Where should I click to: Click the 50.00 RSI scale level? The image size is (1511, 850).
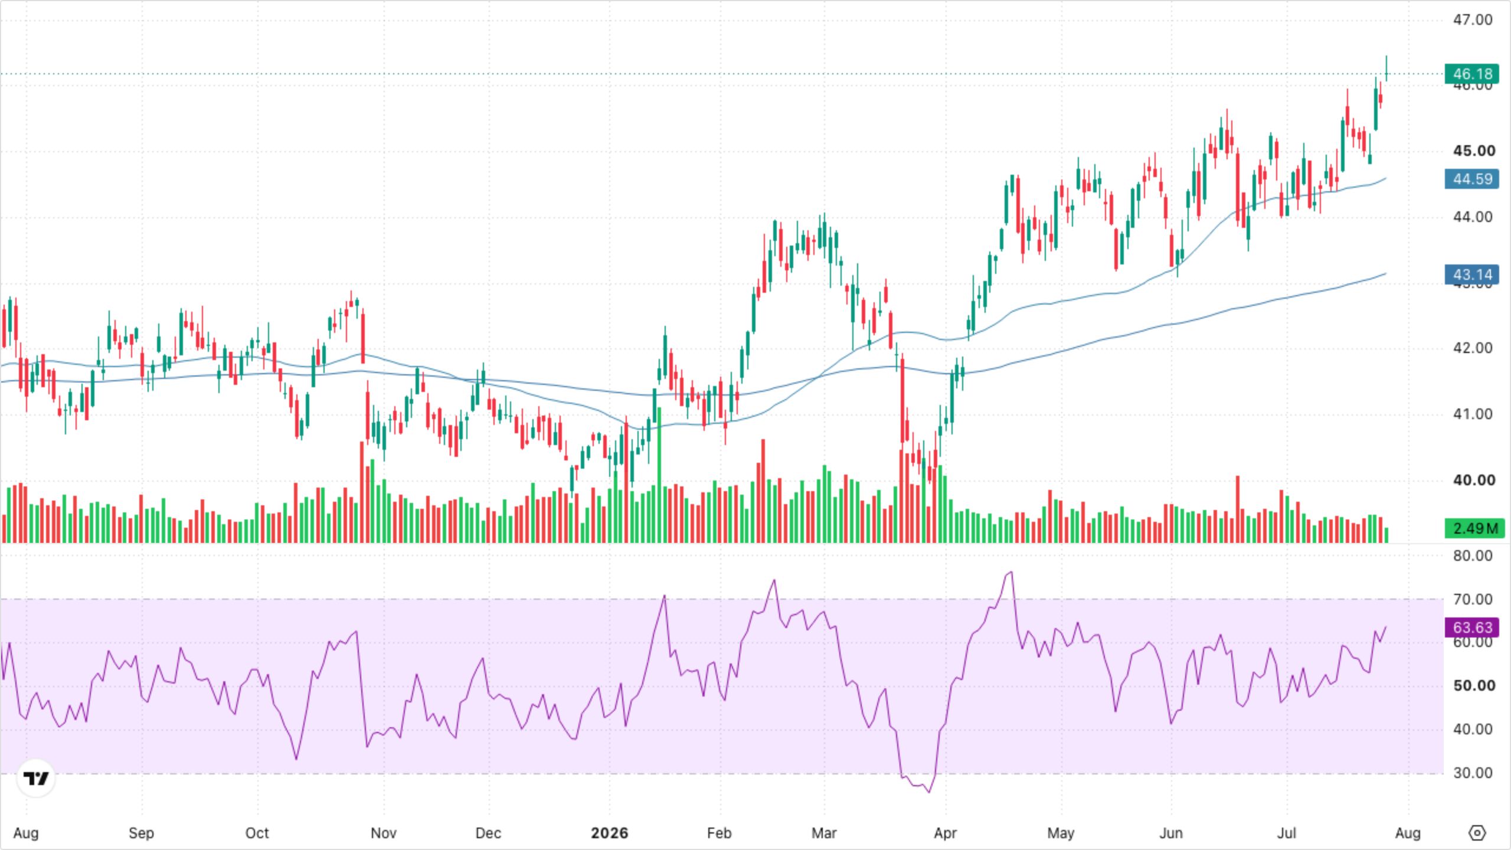point(1474,685)
